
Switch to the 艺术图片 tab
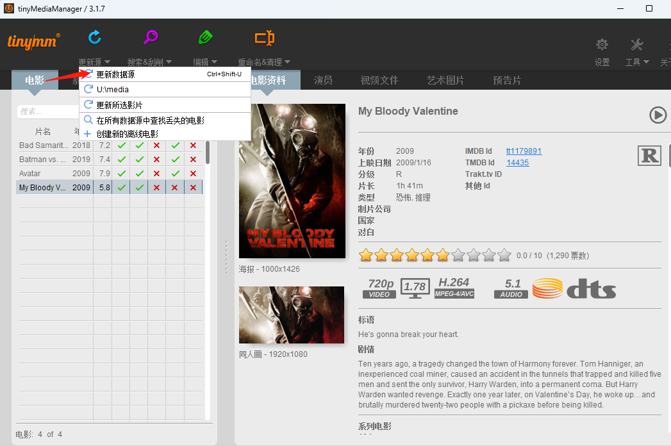click(x=445, y=80)
